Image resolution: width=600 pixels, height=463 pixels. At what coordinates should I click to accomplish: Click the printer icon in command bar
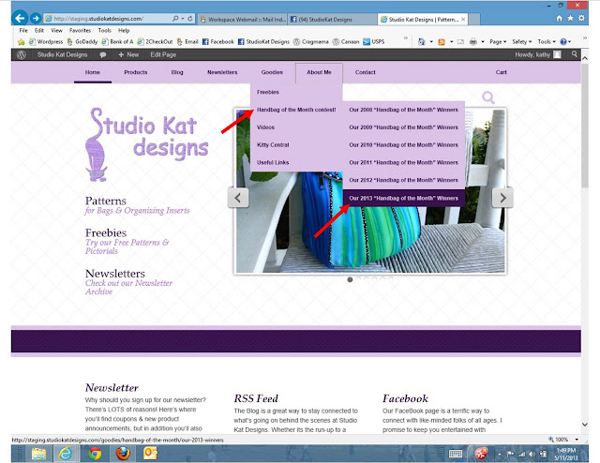(x=473, y=42)
